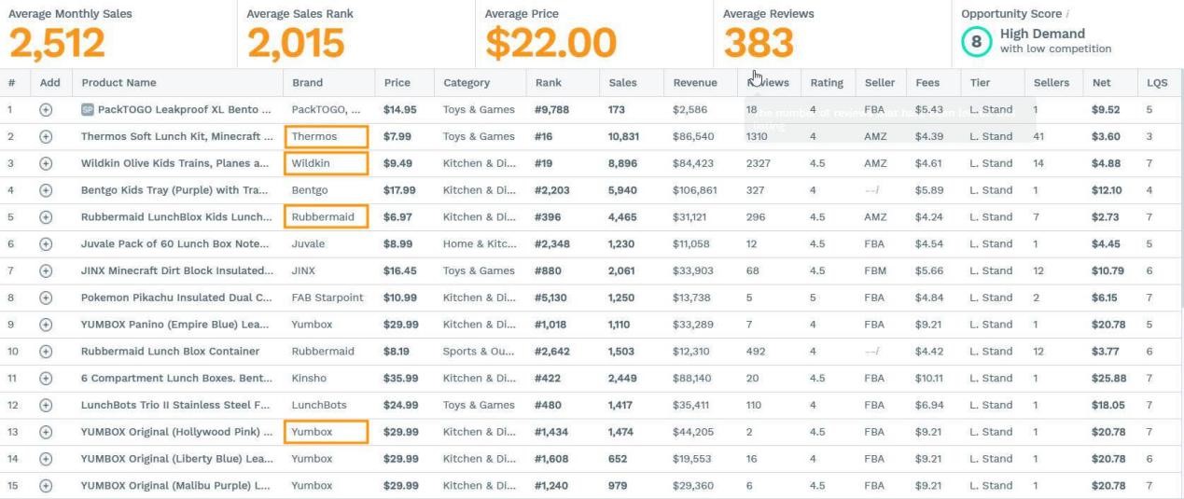Sort the table by Price column
This screenshot has width=1184, height=499.
pos(397,83)
